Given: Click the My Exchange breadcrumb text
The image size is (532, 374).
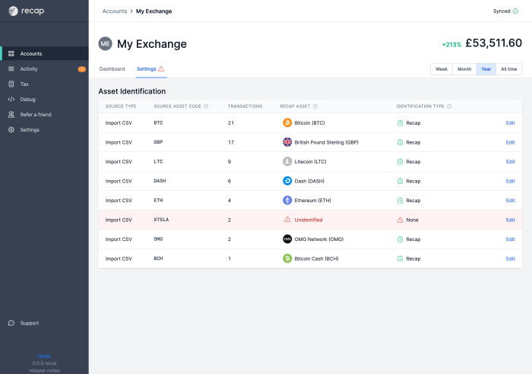Looking at the screenshot, I should pos(154,11).
